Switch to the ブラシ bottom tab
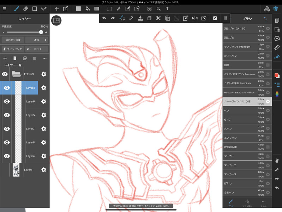282x212 pixels. pyautogui.click(x=230, y=203)
